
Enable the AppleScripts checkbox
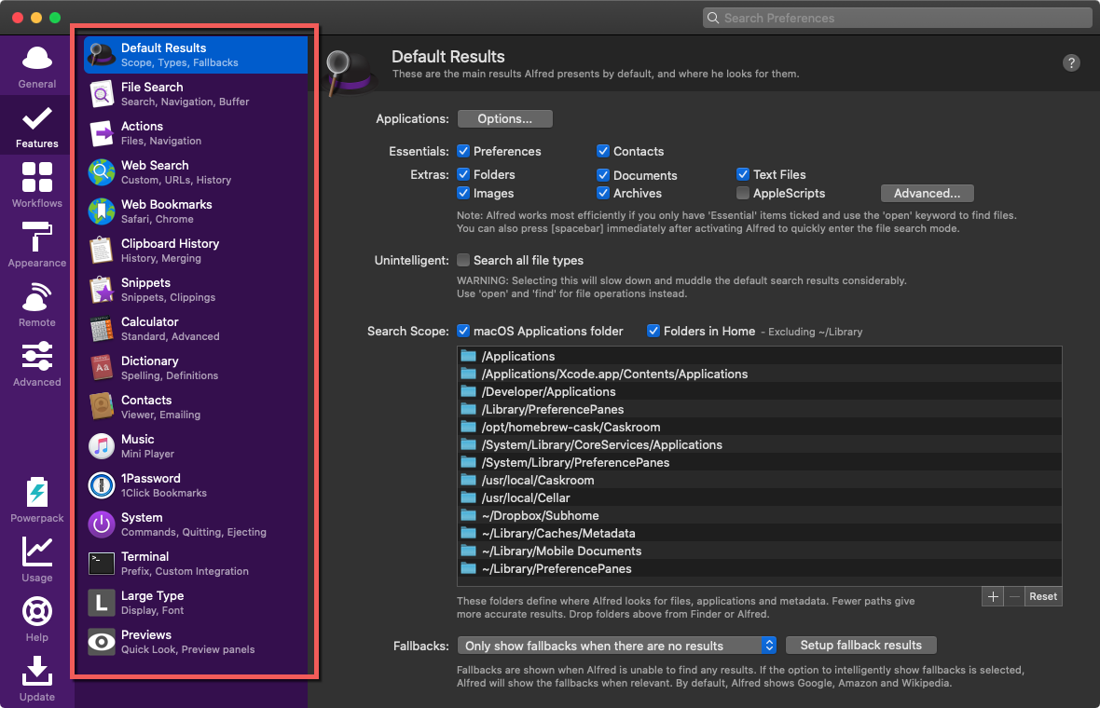tap(743, 193)
